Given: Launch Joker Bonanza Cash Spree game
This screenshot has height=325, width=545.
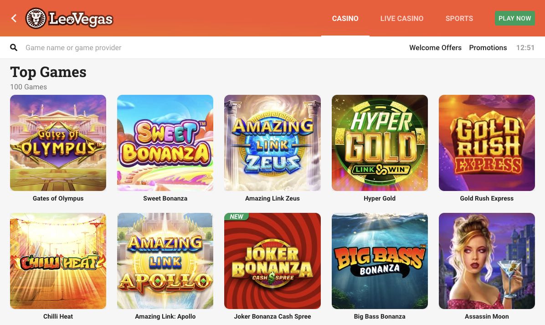Looking at the screenshot, I should click(272, 261).
